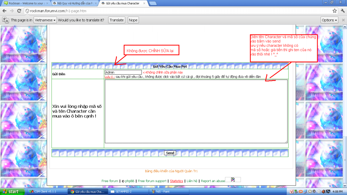The image size is (347, 195).
Task: Click the page scrollbar down arrow
Action: (345, 186)
